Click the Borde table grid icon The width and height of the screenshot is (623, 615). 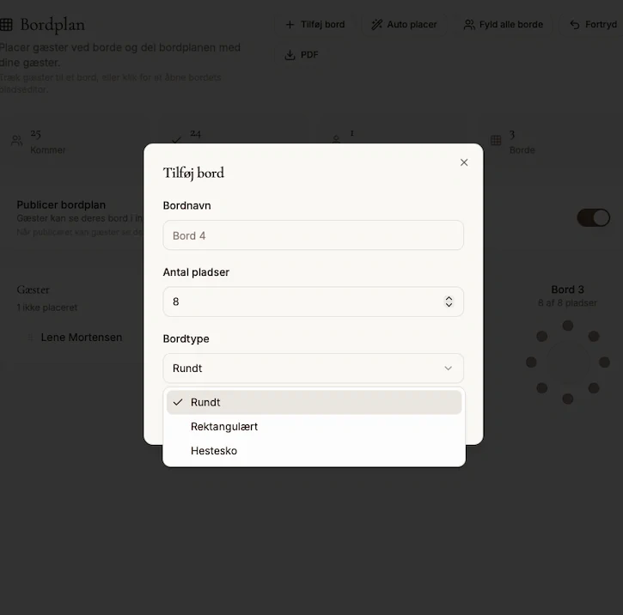coord(496,140)
